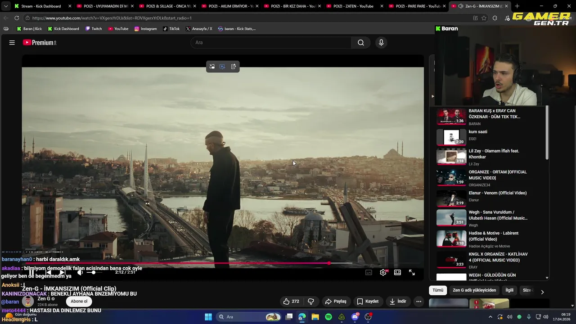Open the three-dot more actions menu
The width and height of the screenshot is (576, 324).
(418, 301)
